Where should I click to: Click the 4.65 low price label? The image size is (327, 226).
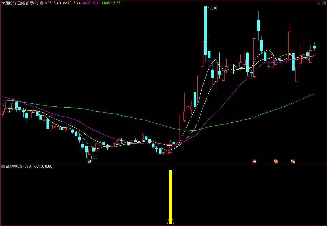pyautogui.click(x=94, y=157)
